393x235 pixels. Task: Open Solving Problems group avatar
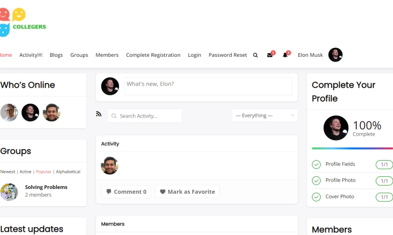pyautogui.click(x=9, y=192)
